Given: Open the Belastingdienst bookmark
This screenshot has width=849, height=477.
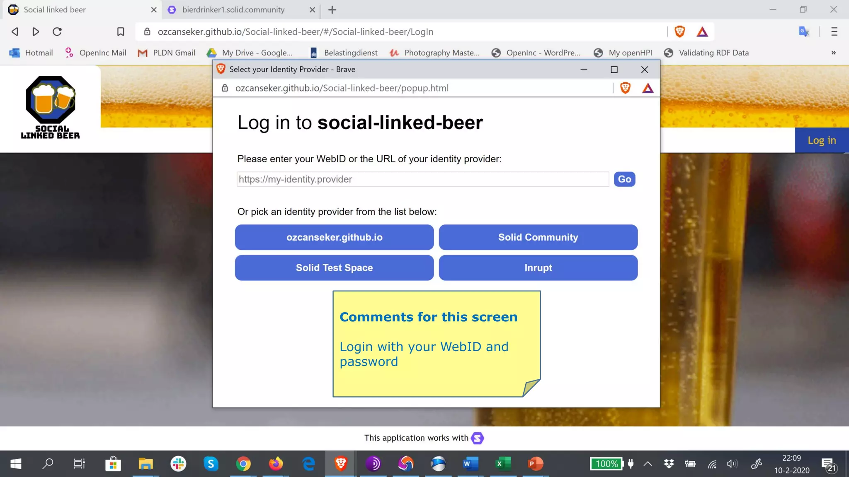Looking at the screenshot, I should [344, 53].
